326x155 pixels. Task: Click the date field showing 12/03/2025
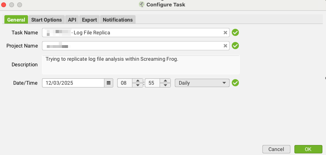pyautogui.click(x=73, y=83)
